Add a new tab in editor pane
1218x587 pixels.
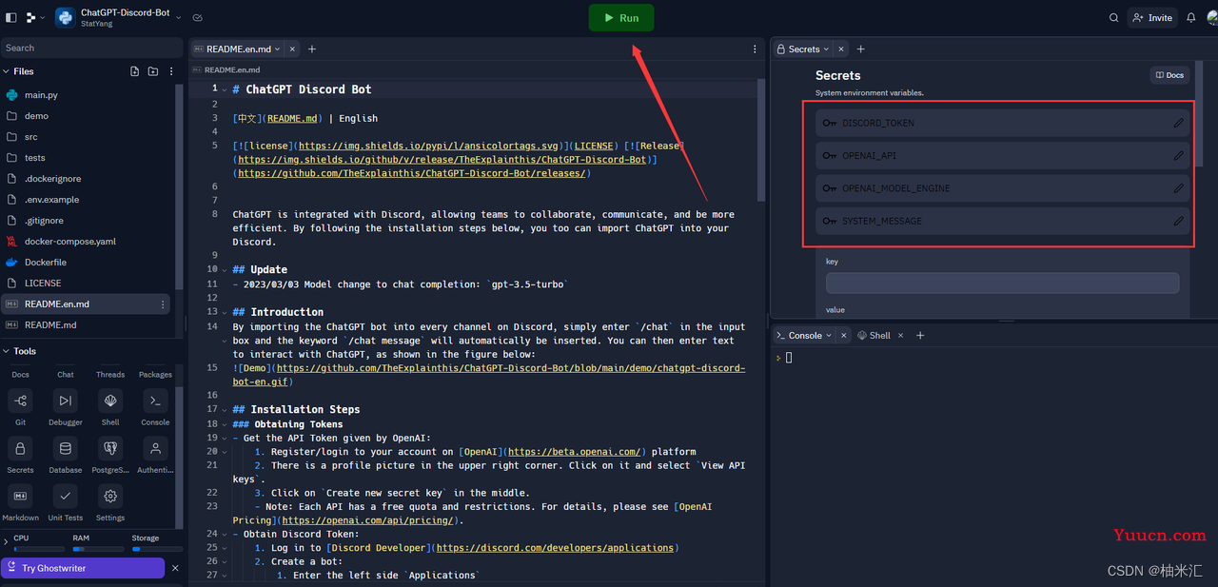(311, 49)
